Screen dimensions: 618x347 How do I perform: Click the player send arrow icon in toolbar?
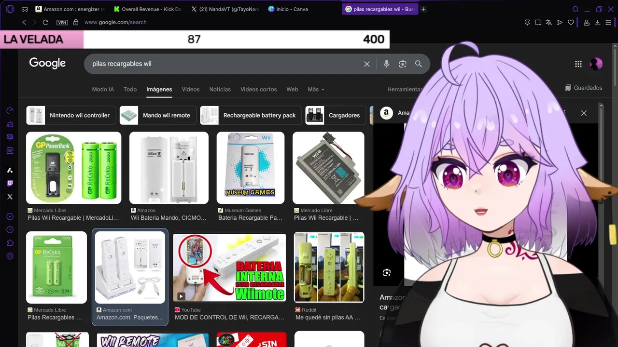560,22
